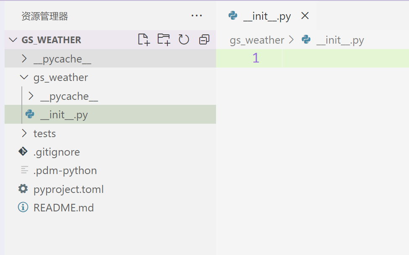
Task: Click the New Folder icon in explorer header
Action: coord(164,39)
